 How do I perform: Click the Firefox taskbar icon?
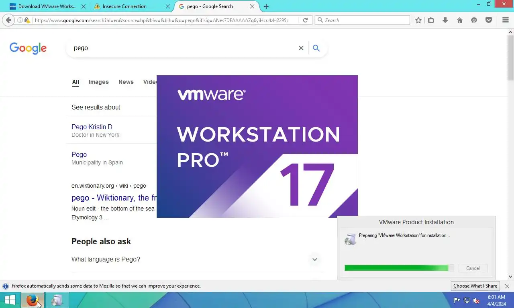[32, 300]
